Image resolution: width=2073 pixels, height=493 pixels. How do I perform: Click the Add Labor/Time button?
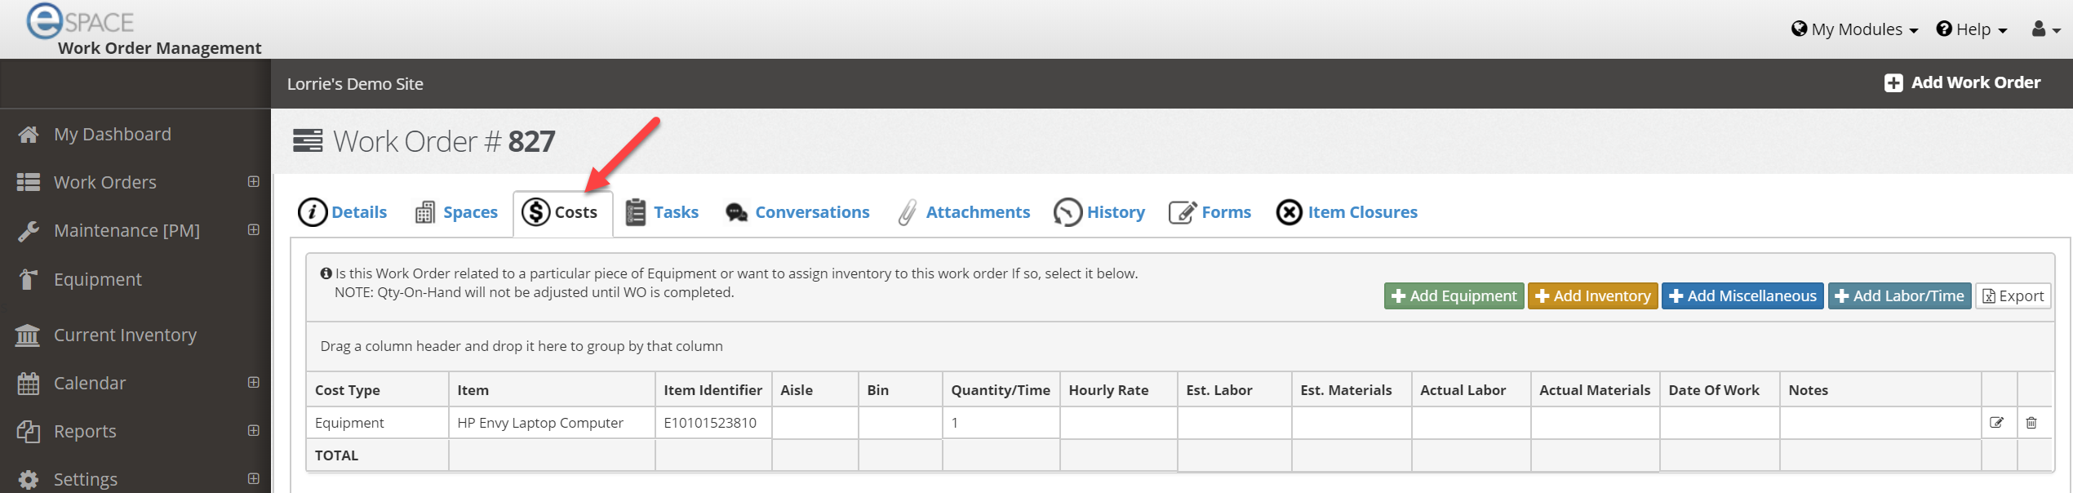coord(1899,295)
